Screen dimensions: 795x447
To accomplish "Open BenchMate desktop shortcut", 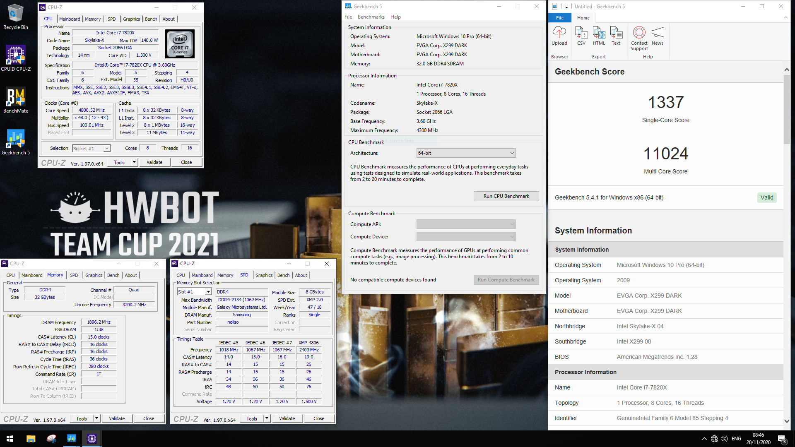I will (x=16, y=100).
